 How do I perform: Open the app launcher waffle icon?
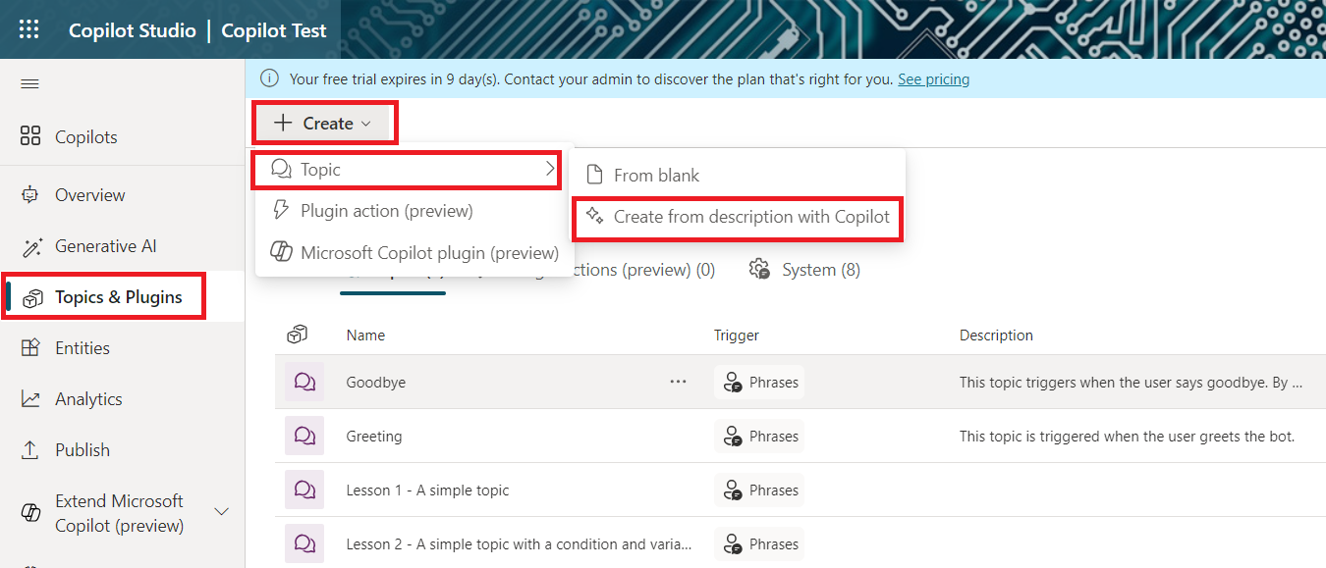pyautogui.click(x=29, y=29)
